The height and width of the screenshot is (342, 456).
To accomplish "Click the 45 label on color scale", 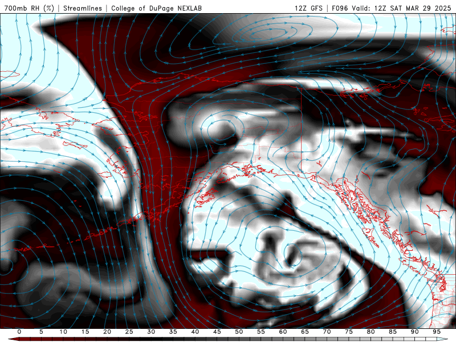I will (217, 332).
